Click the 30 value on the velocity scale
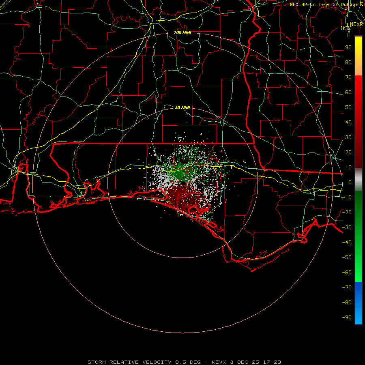Viewport: 365px width, 365px height. tap(348, 137)
